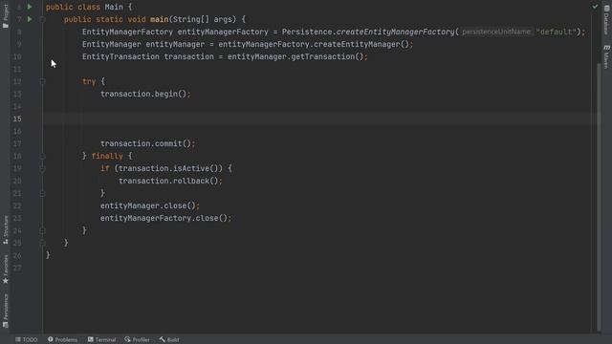Click fold end marker on line 24
The width and height of the screenshot is (612, 344).
tap(42, 230)
